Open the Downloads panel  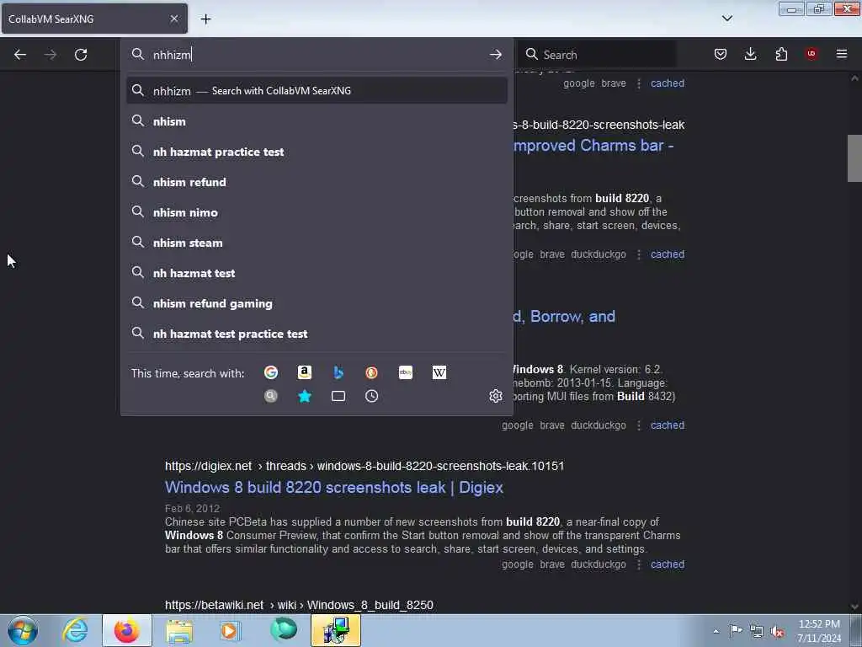pyautogui.click(x=750, y=54)
